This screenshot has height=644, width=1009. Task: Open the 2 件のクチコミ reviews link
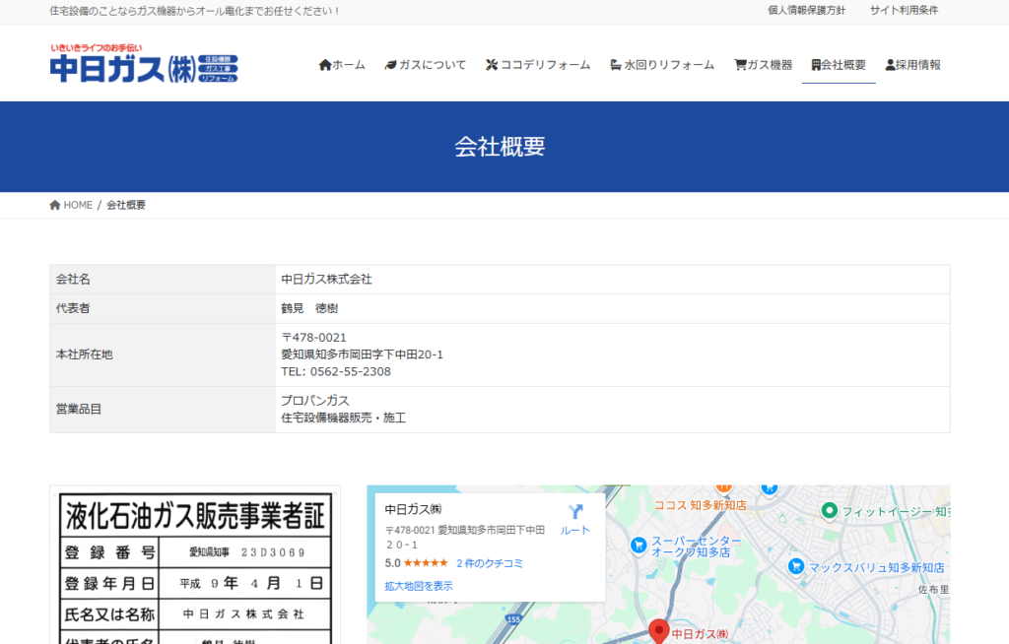[x=489, y=563]
